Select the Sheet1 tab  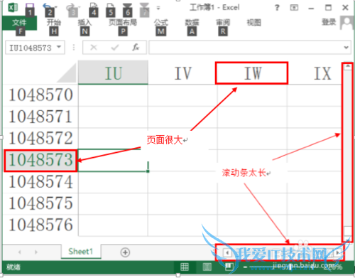(80, 252)
